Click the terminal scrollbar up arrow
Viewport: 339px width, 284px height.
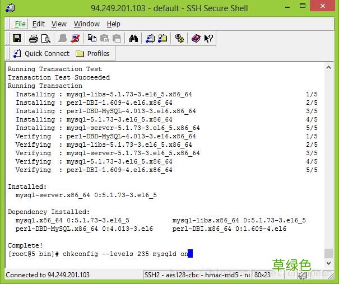[x=328, y=68]
